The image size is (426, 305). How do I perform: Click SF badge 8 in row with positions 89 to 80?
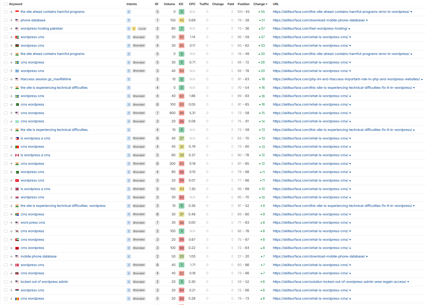157,214
